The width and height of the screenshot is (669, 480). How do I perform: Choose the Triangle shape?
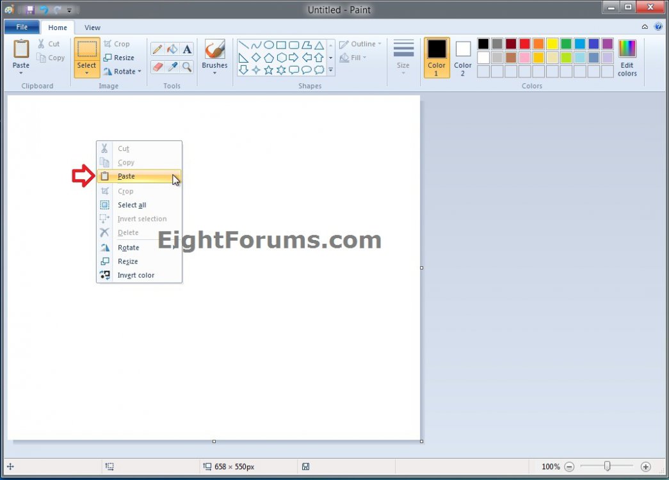click(319, 45)
